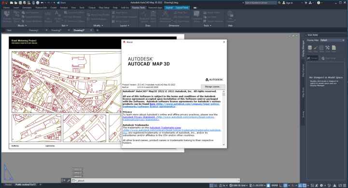Click in the search keyword input field
The height and width of the screenshot is (188, 348).
tap(261, 3)
